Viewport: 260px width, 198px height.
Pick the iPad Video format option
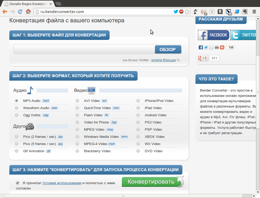[x=138, y=108]
